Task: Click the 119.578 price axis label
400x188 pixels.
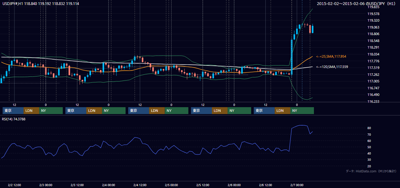Action: click(373, 14)
